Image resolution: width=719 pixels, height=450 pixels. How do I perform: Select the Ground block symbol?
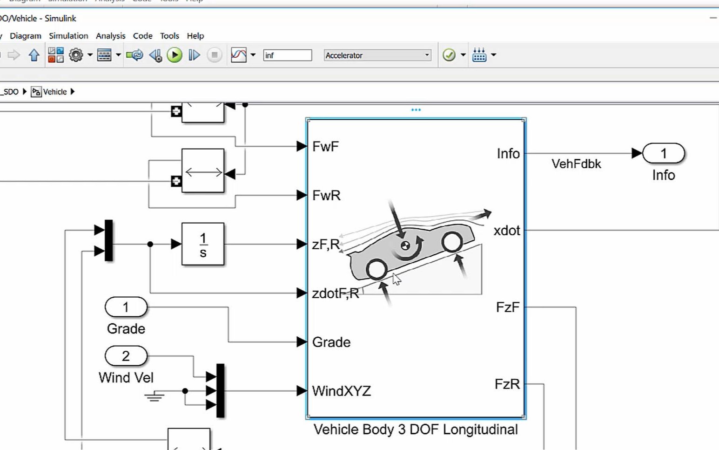[x=154, y=396]
